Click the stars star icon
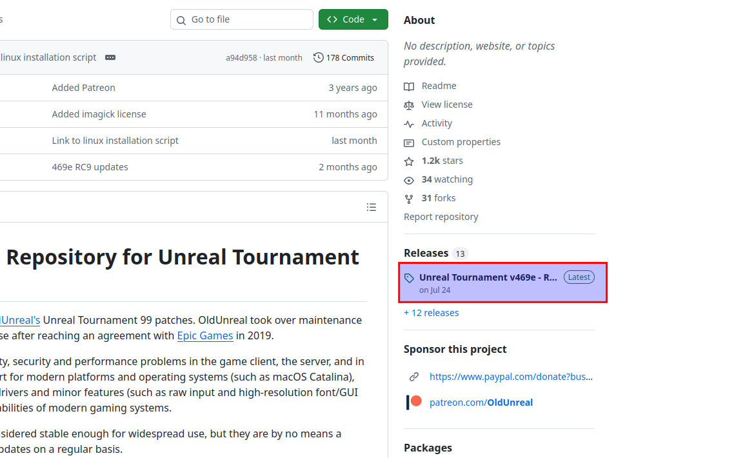This screenshot has width=754, height=458. pyautogui.click(x=409, y=161)
